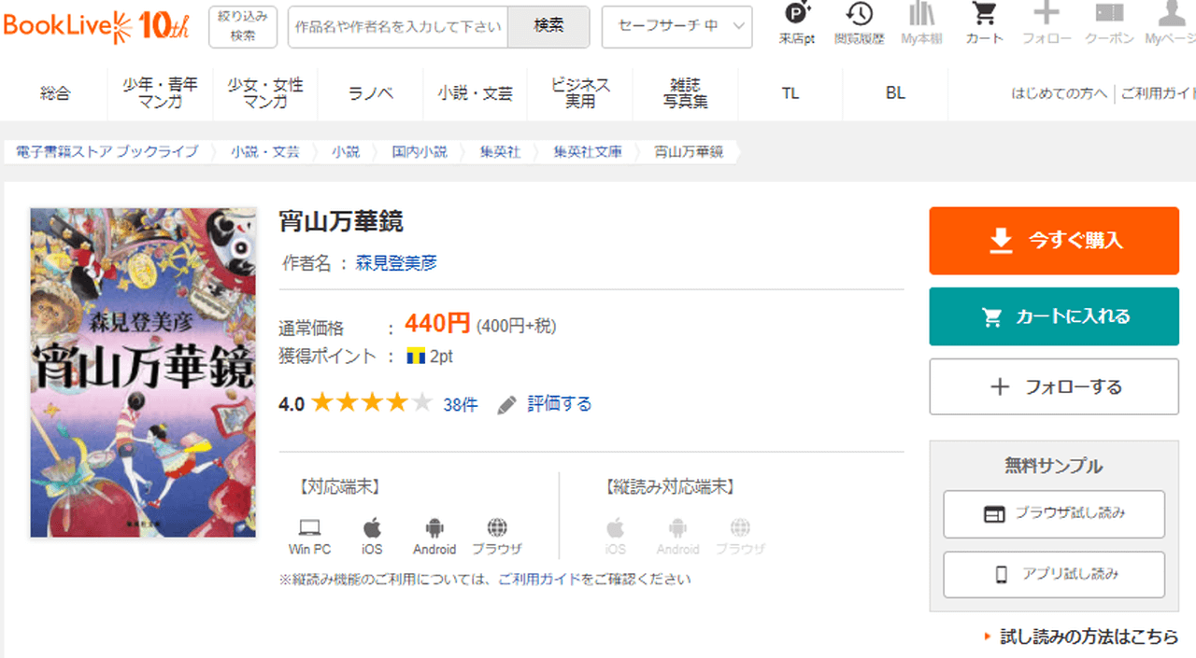Select the 少年・青年マンガ tab
This screenshot has height=658, width=1196.
point(160,93)
